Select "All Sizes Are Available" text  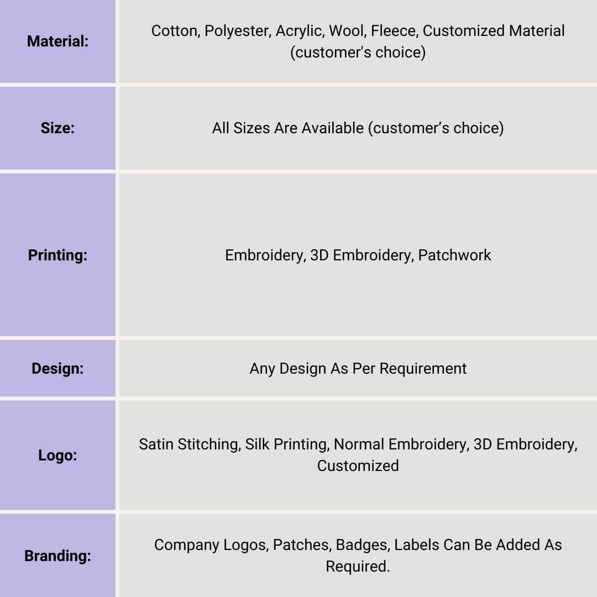pos(288,128)
